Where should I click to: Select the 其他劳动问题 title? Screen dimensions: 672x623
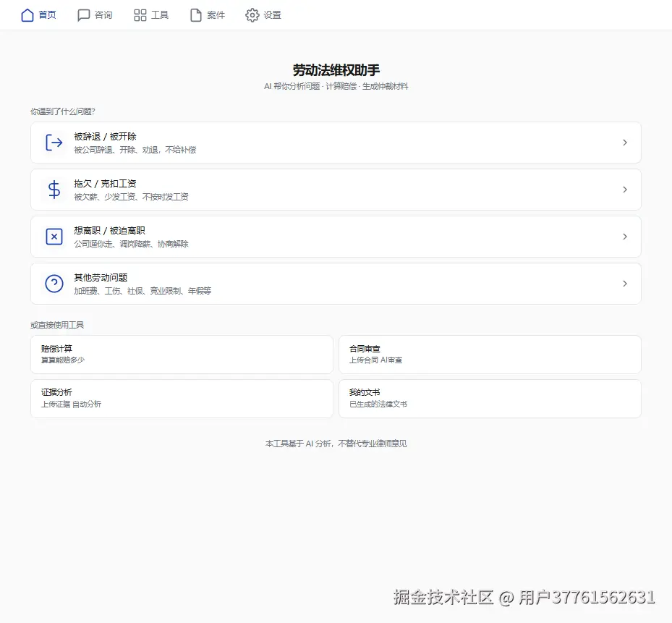click(x=101, y=277)
